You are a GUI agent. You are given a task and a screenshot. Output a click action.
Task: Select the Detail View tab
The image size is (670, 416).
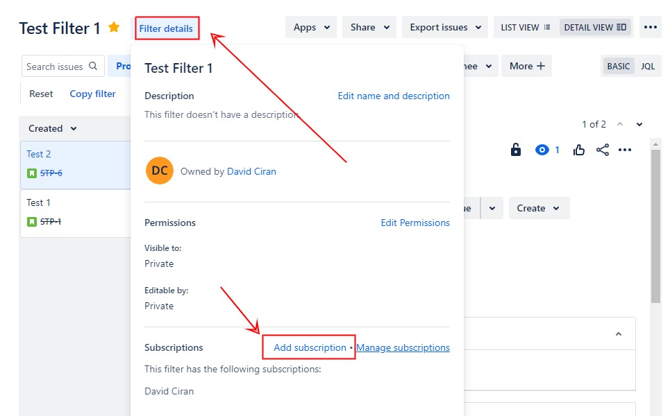tap(596, 26)
